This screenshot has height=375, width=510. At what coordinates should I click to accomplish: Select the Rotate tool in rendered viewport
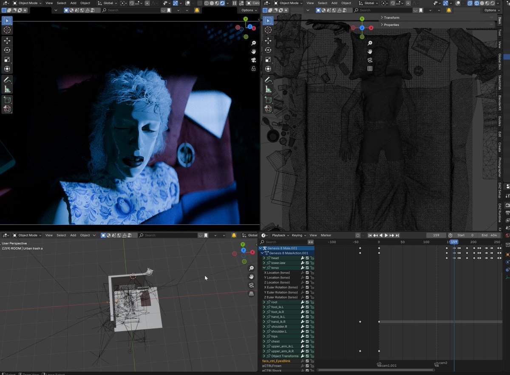(7, 50)
